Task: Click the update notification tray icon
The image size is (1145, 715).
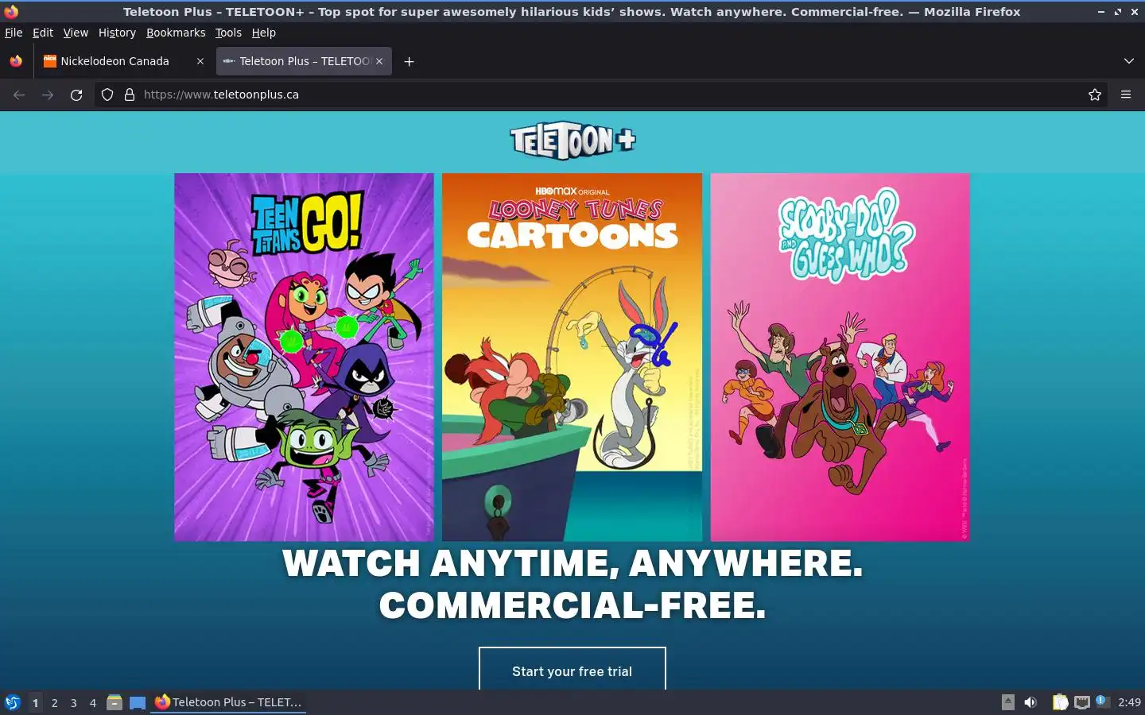Action: point(1102,701)
